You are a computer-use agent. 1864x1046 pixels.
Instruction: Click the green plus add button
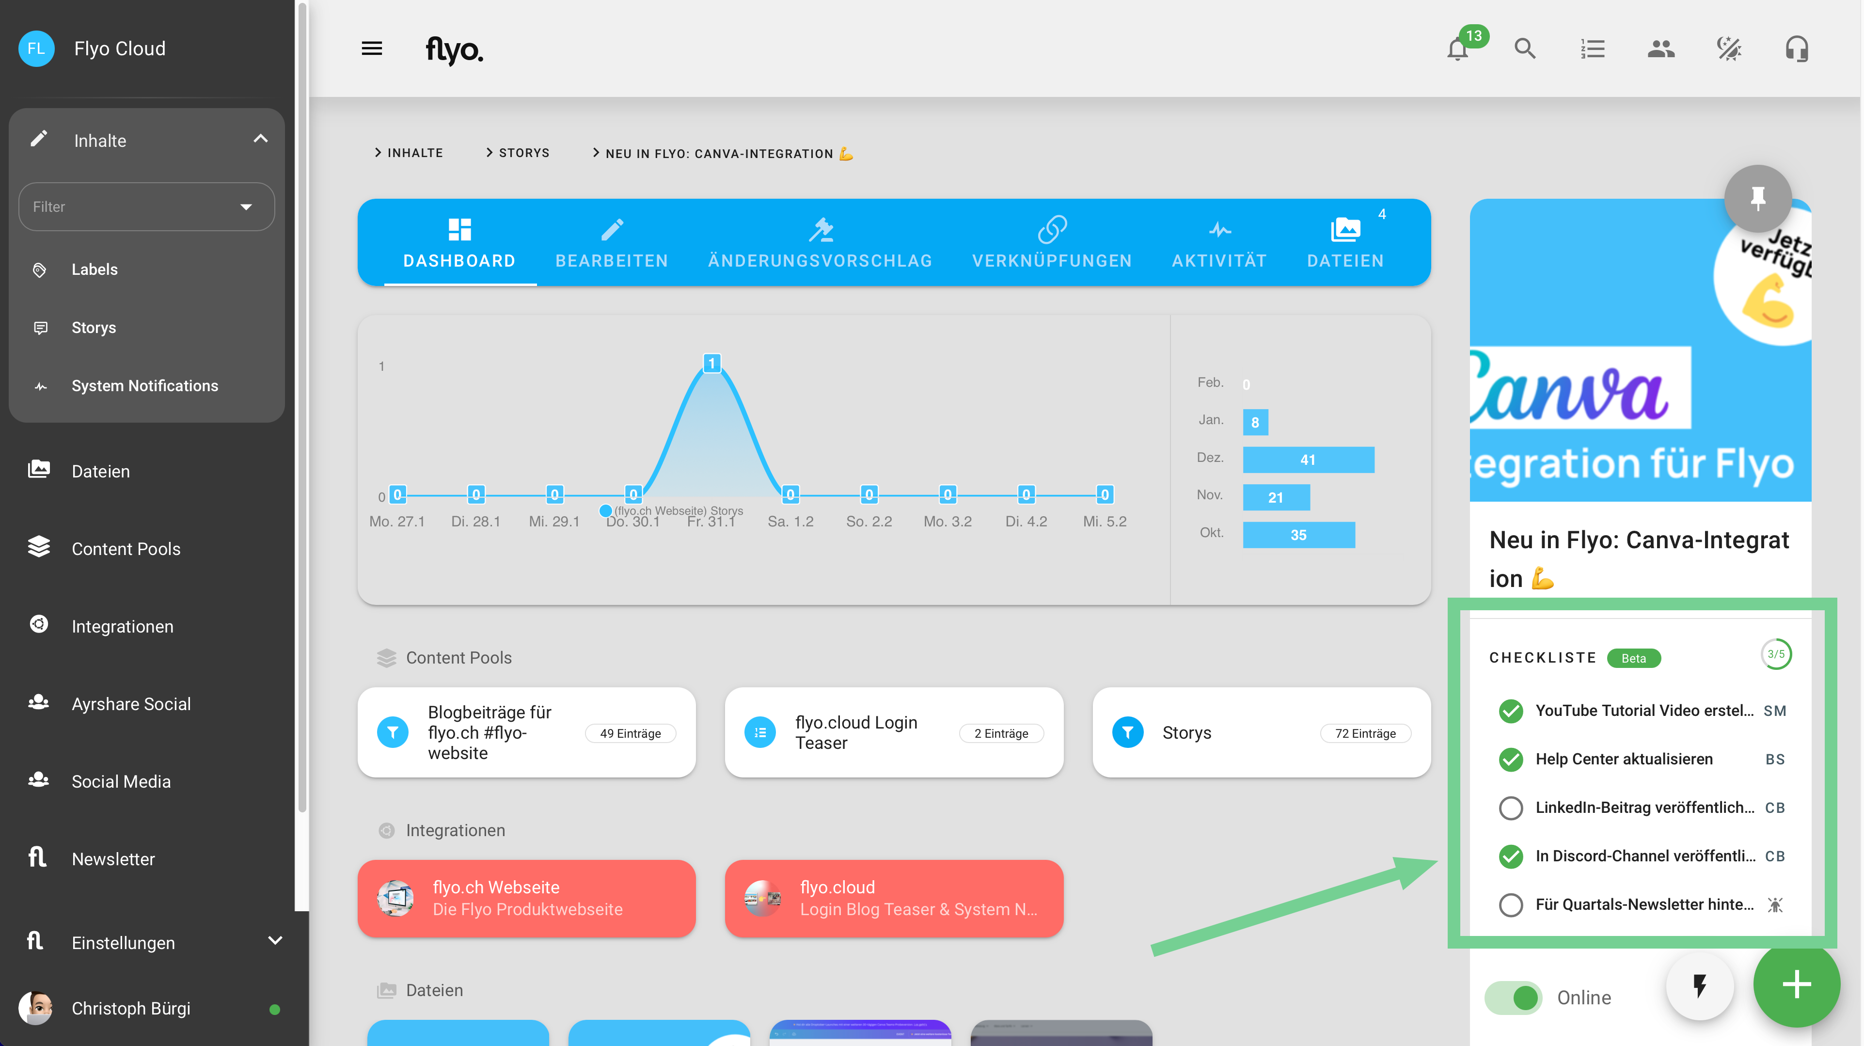click(1797, 984)
